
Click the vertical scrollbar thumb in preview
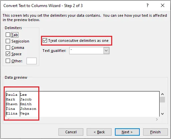tap(162, 99)
